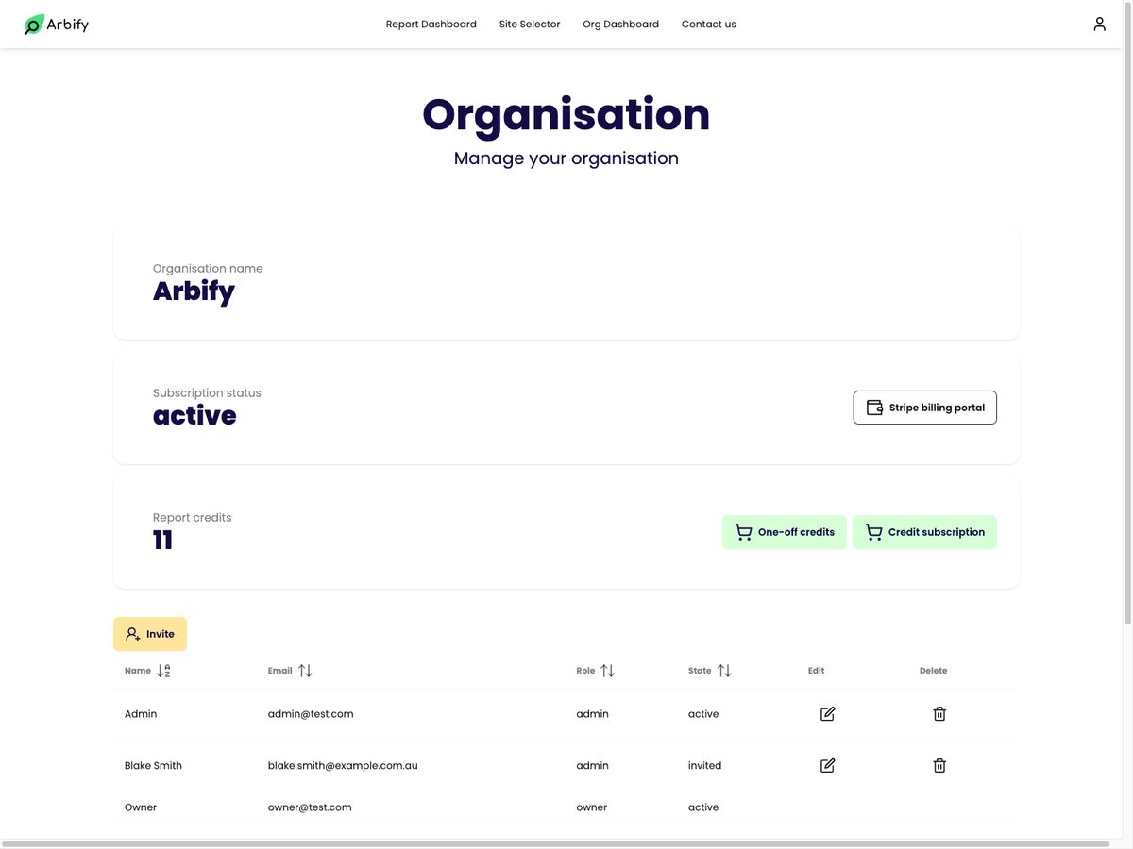Screen dimensions: 1133x849
Task: Open the account profile icon at top right
Action: click(1098, 23)
